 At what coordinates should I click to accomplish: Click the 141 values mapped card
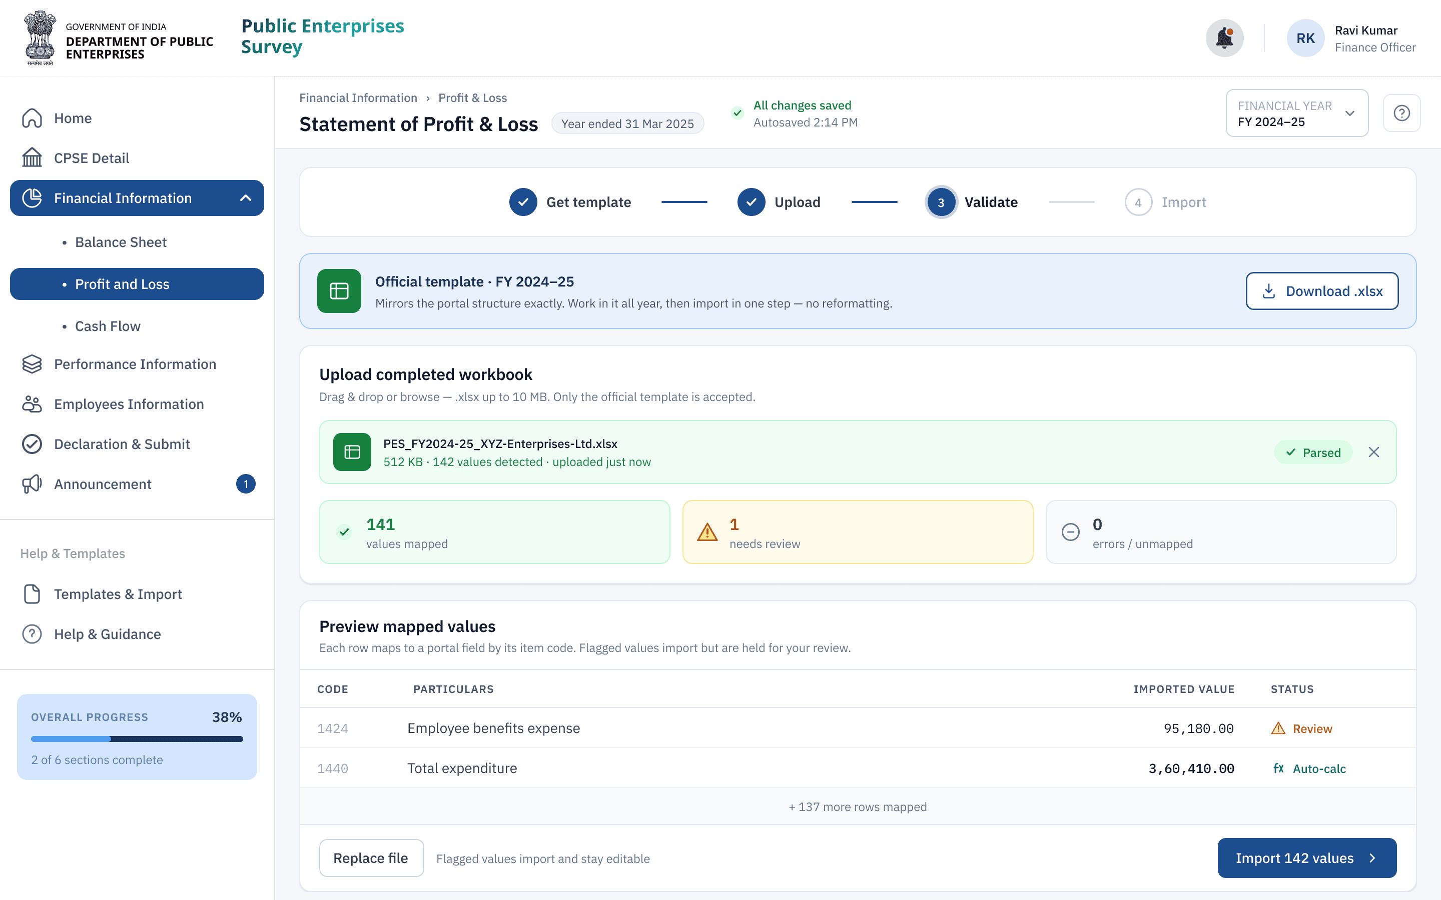(x=495, y=532)
